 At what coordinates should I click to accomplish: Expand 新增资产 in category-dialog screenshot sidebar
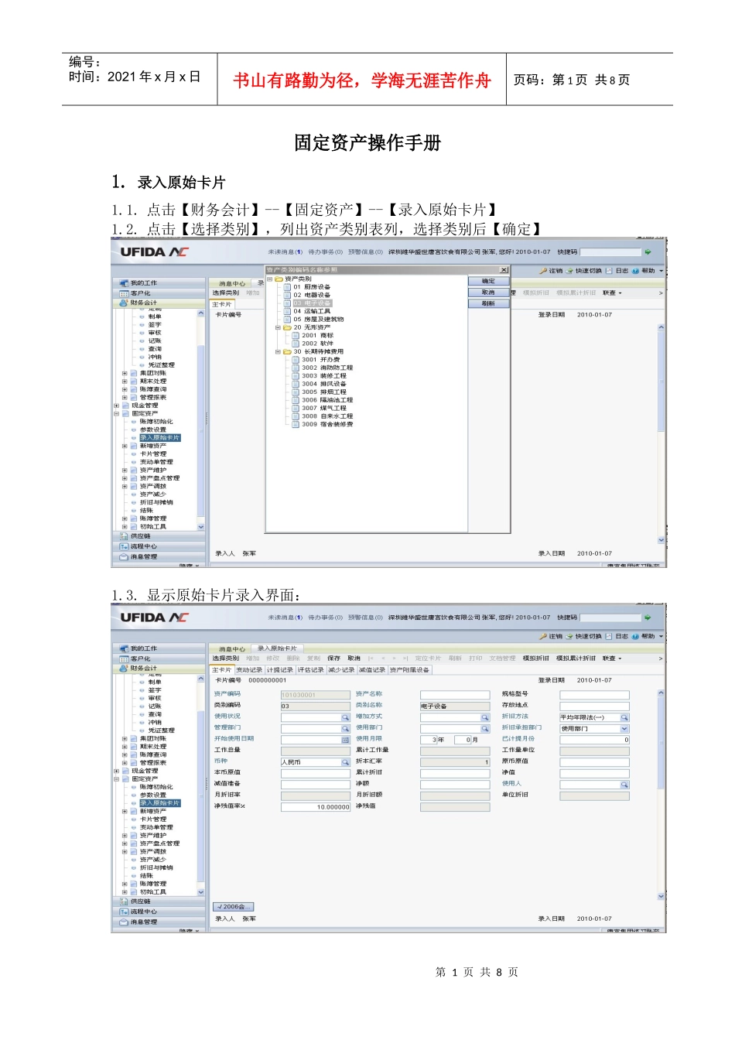pyautogui.click(x=125, y=446)
